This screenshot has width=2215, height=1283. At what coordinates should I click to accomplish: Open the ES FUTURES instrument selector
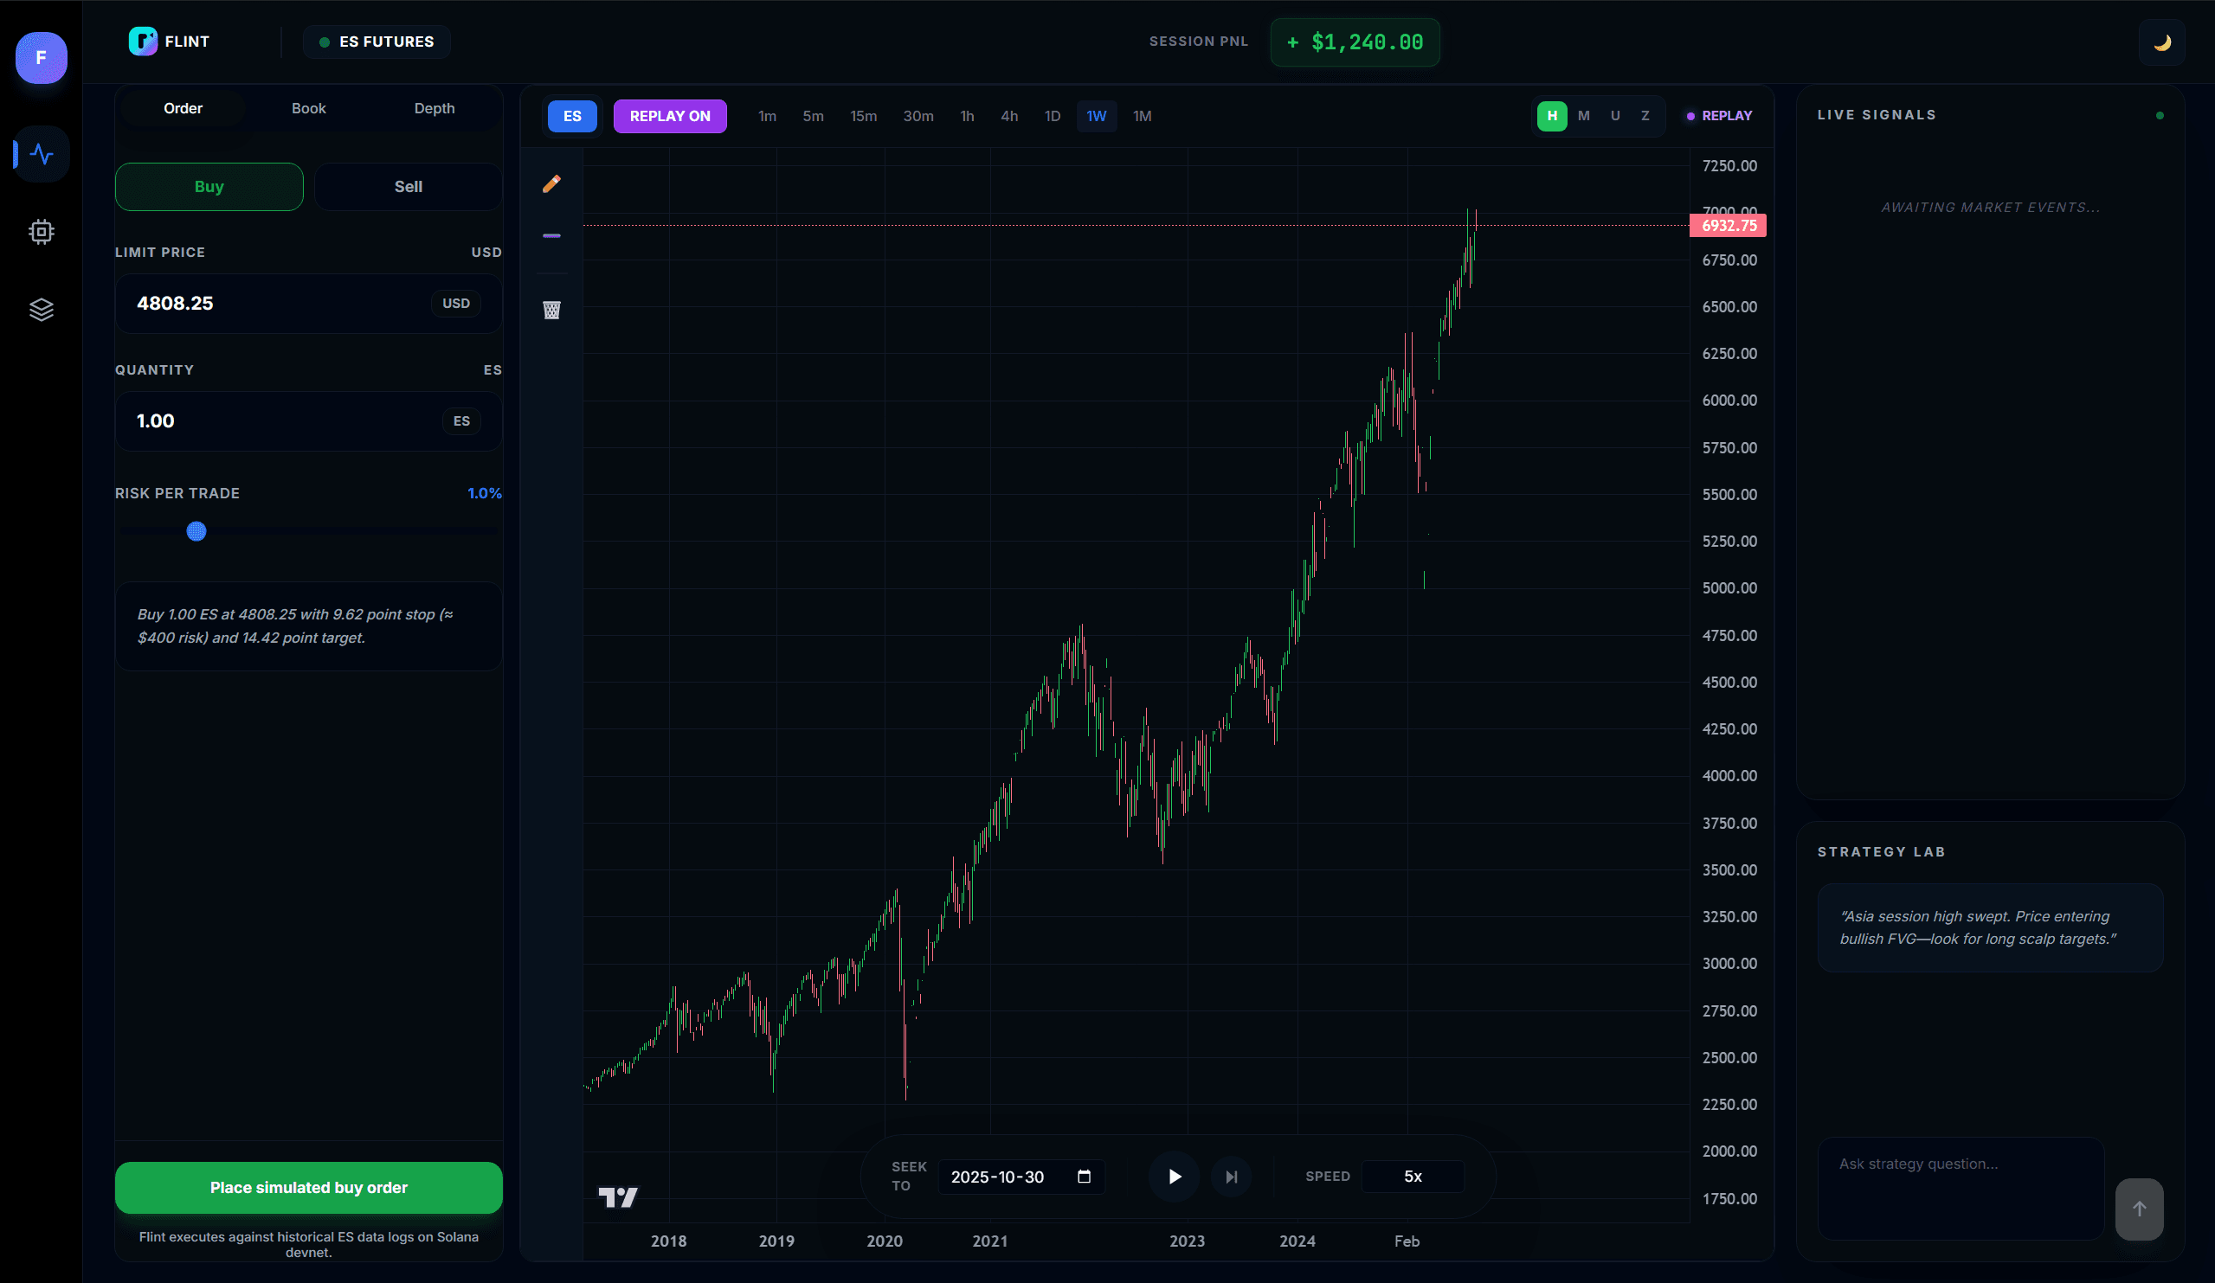[x=377, y=42]
